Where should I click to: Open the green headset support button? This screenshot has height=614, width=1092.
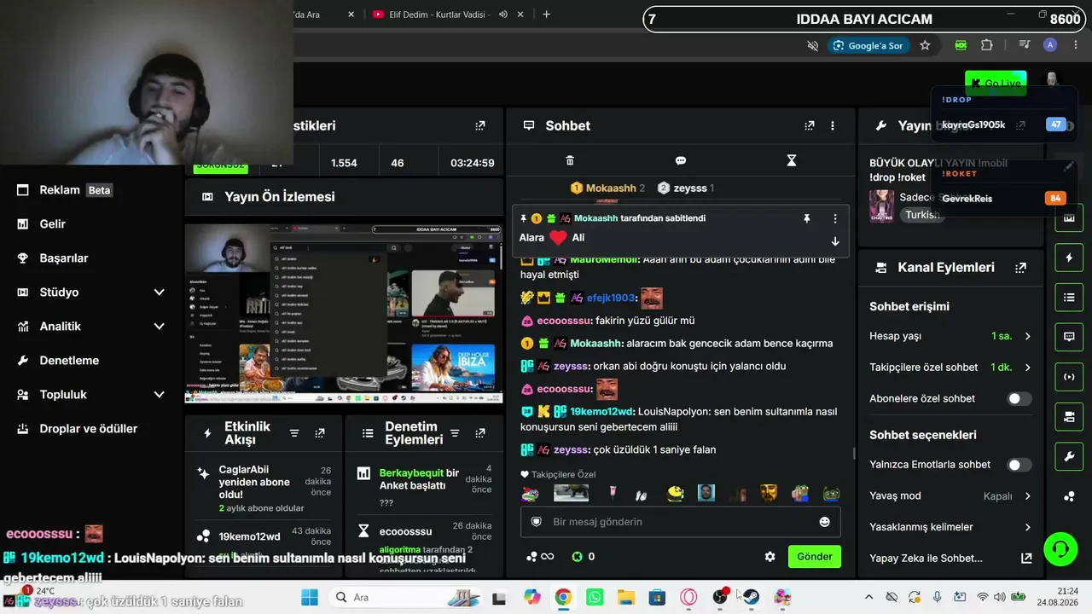click(1060, 548)
